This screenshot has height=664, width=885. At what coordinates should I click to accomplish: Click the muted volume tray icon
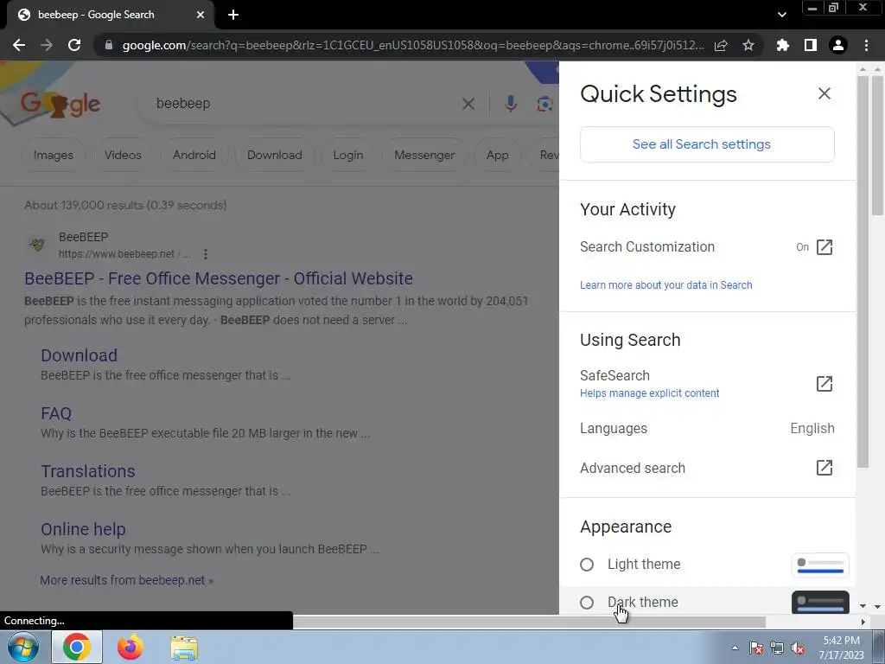(x=798, y=648)
